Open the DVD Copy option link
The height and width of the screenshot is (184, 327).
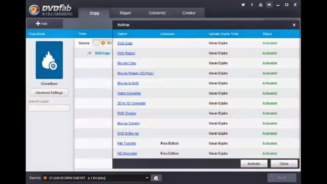pyautogui.click(x=125, y=43)
